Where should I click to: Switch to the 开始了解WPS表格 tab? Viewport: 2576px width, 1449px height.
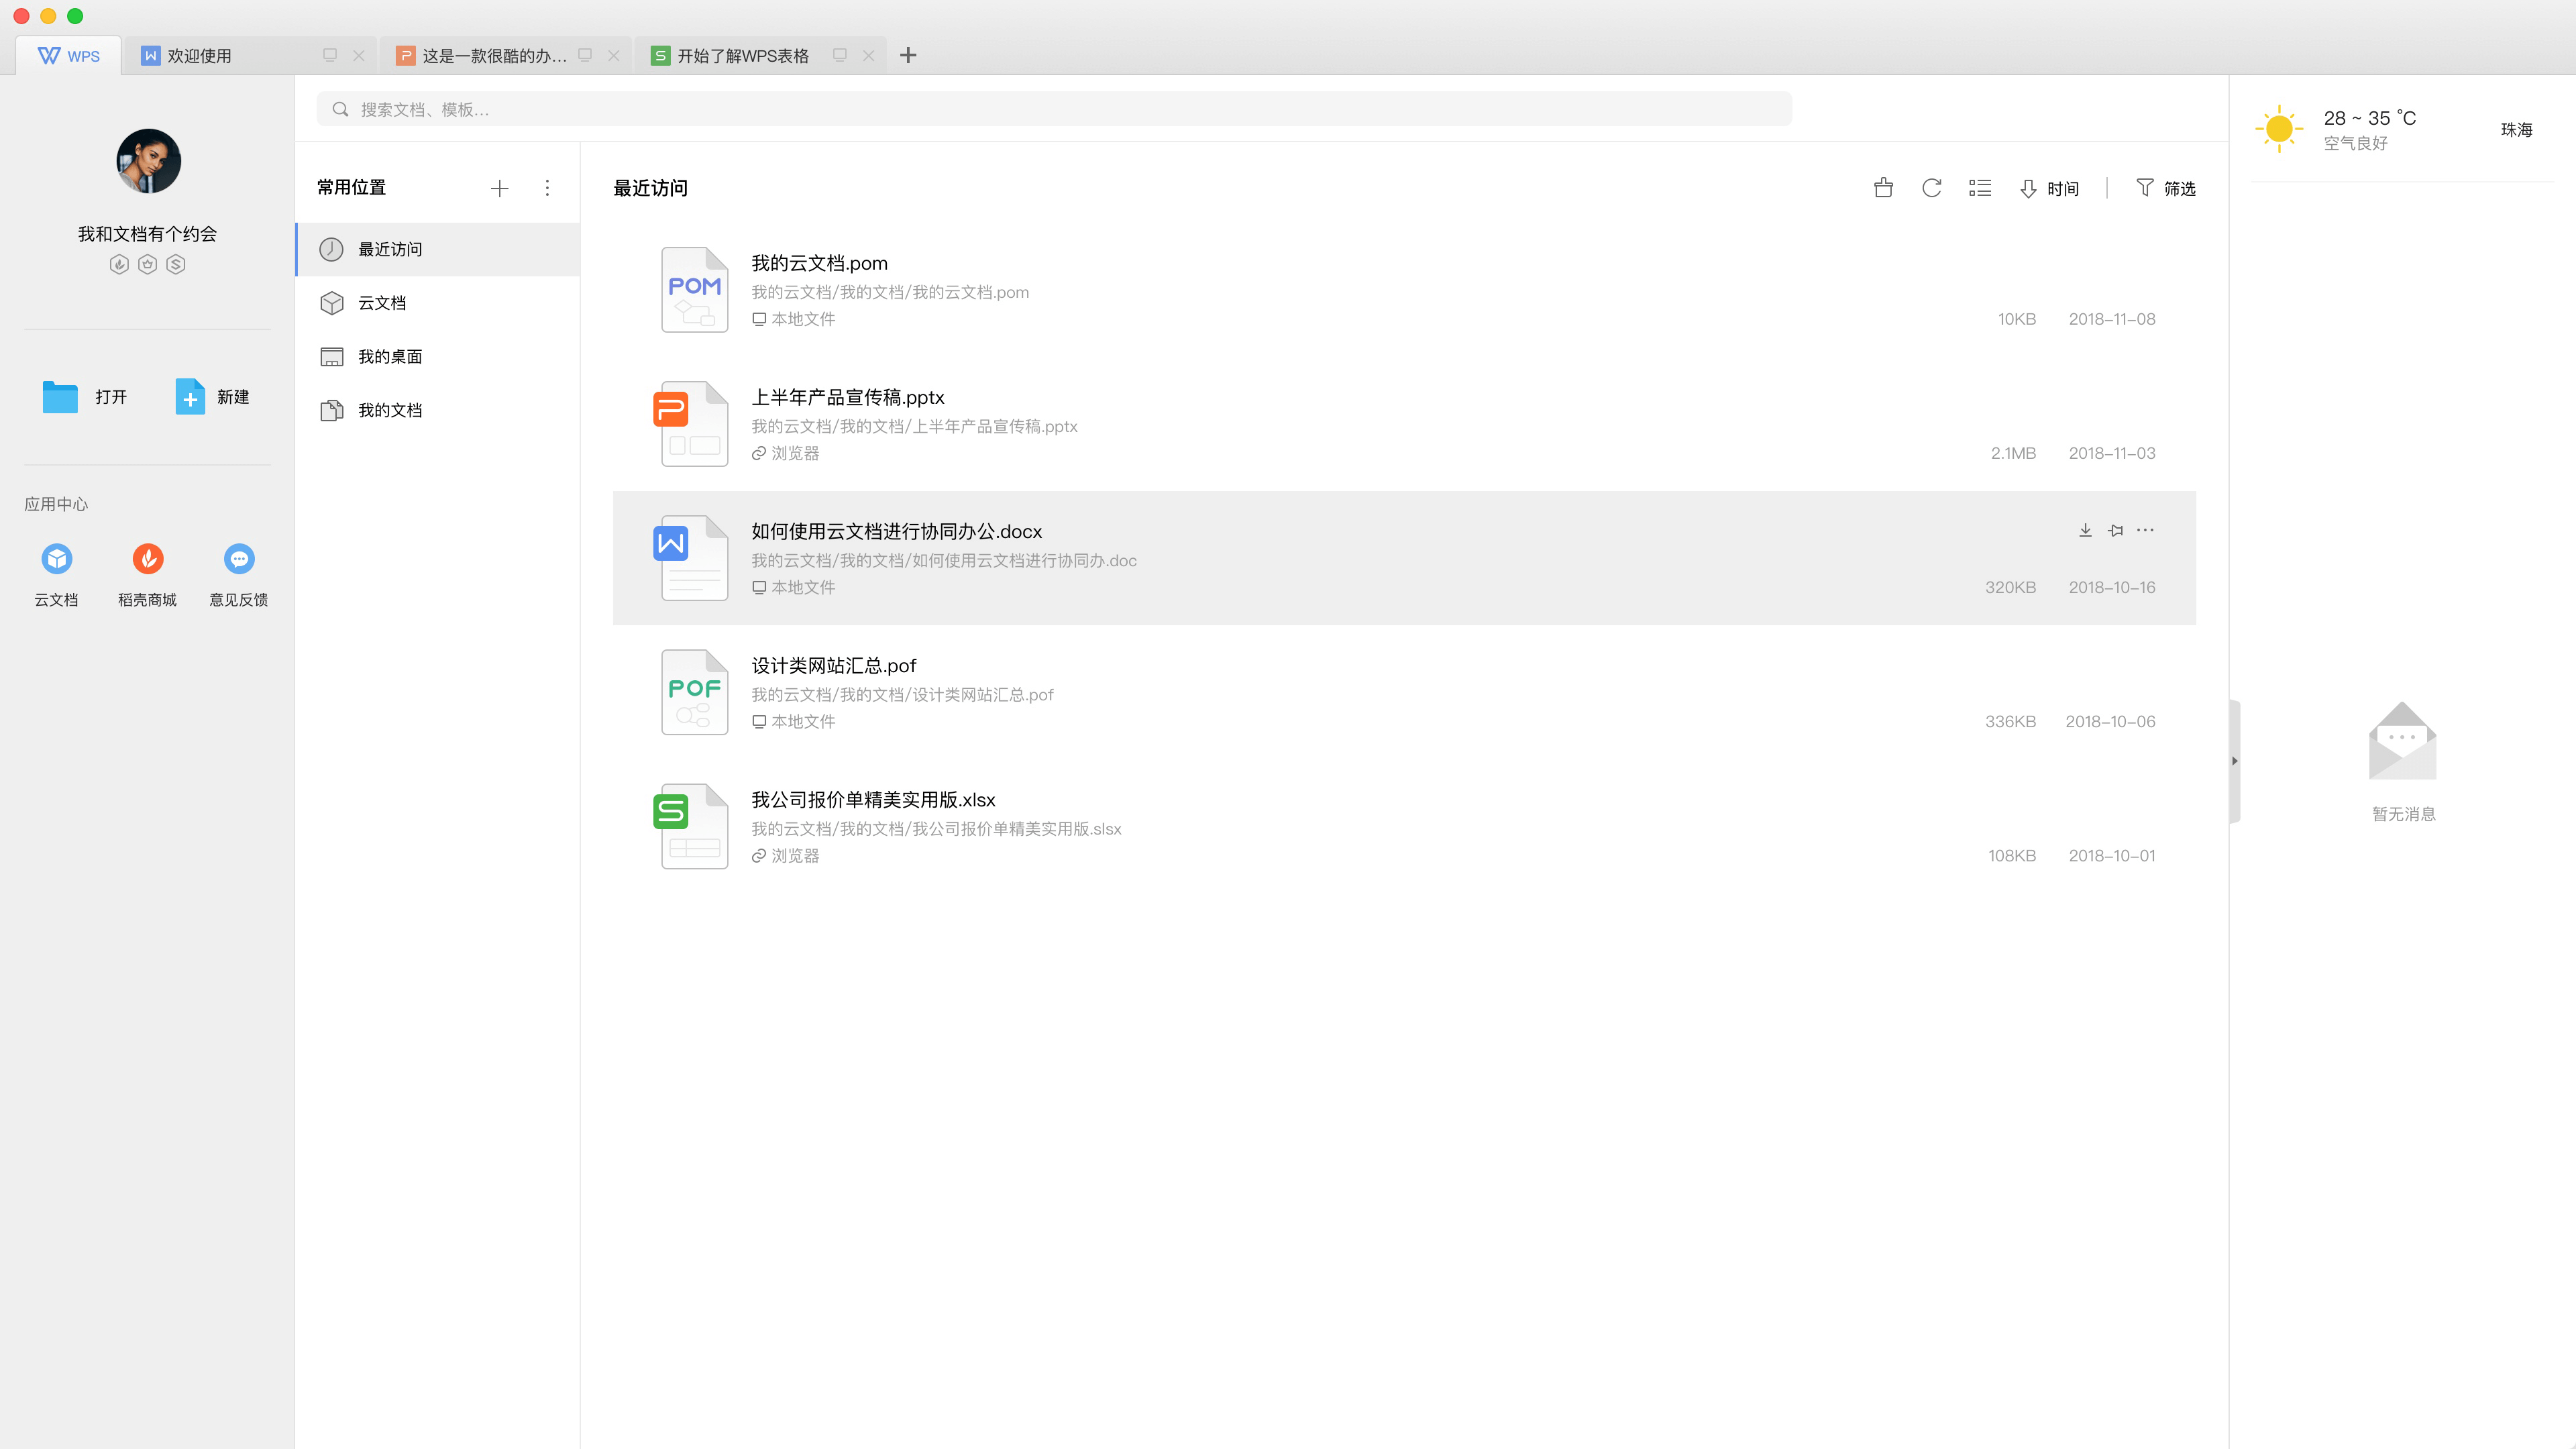click(x=744, y=55)
